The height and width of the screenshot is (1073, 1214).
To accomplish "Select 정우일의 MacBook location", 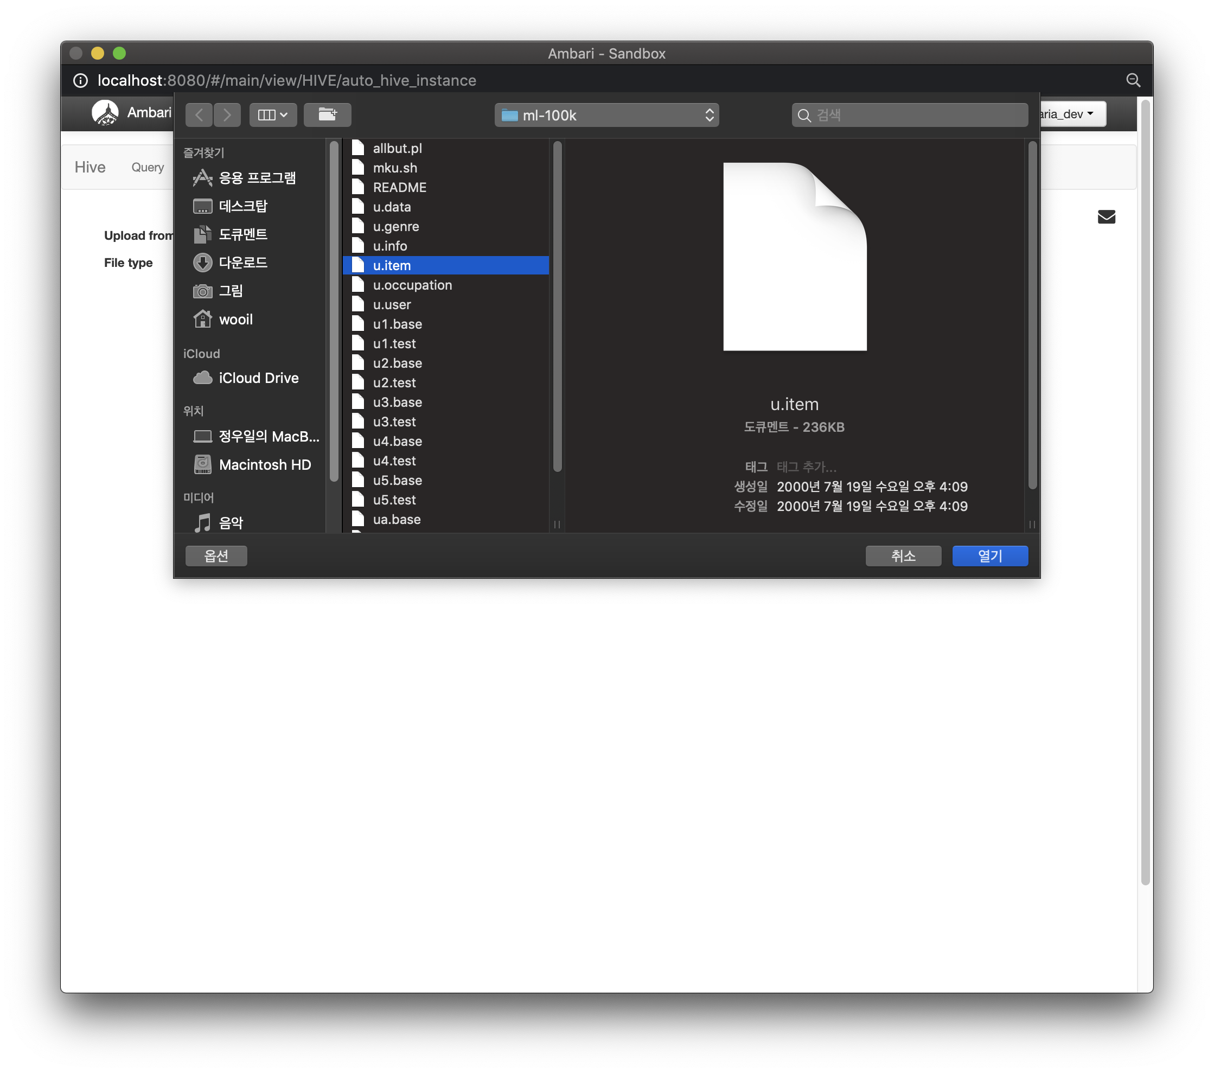I will tap(257, 437).
